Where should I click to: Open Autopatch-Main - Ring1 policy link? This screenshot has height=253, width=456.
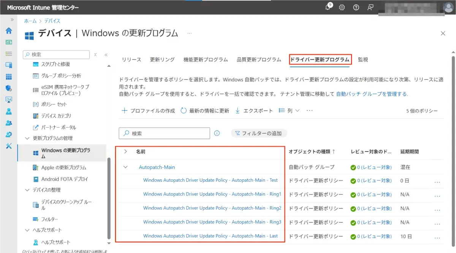click(x=212, y=194)
